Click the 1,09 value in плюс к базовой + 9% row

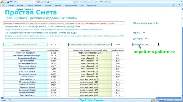coord(118,77)
